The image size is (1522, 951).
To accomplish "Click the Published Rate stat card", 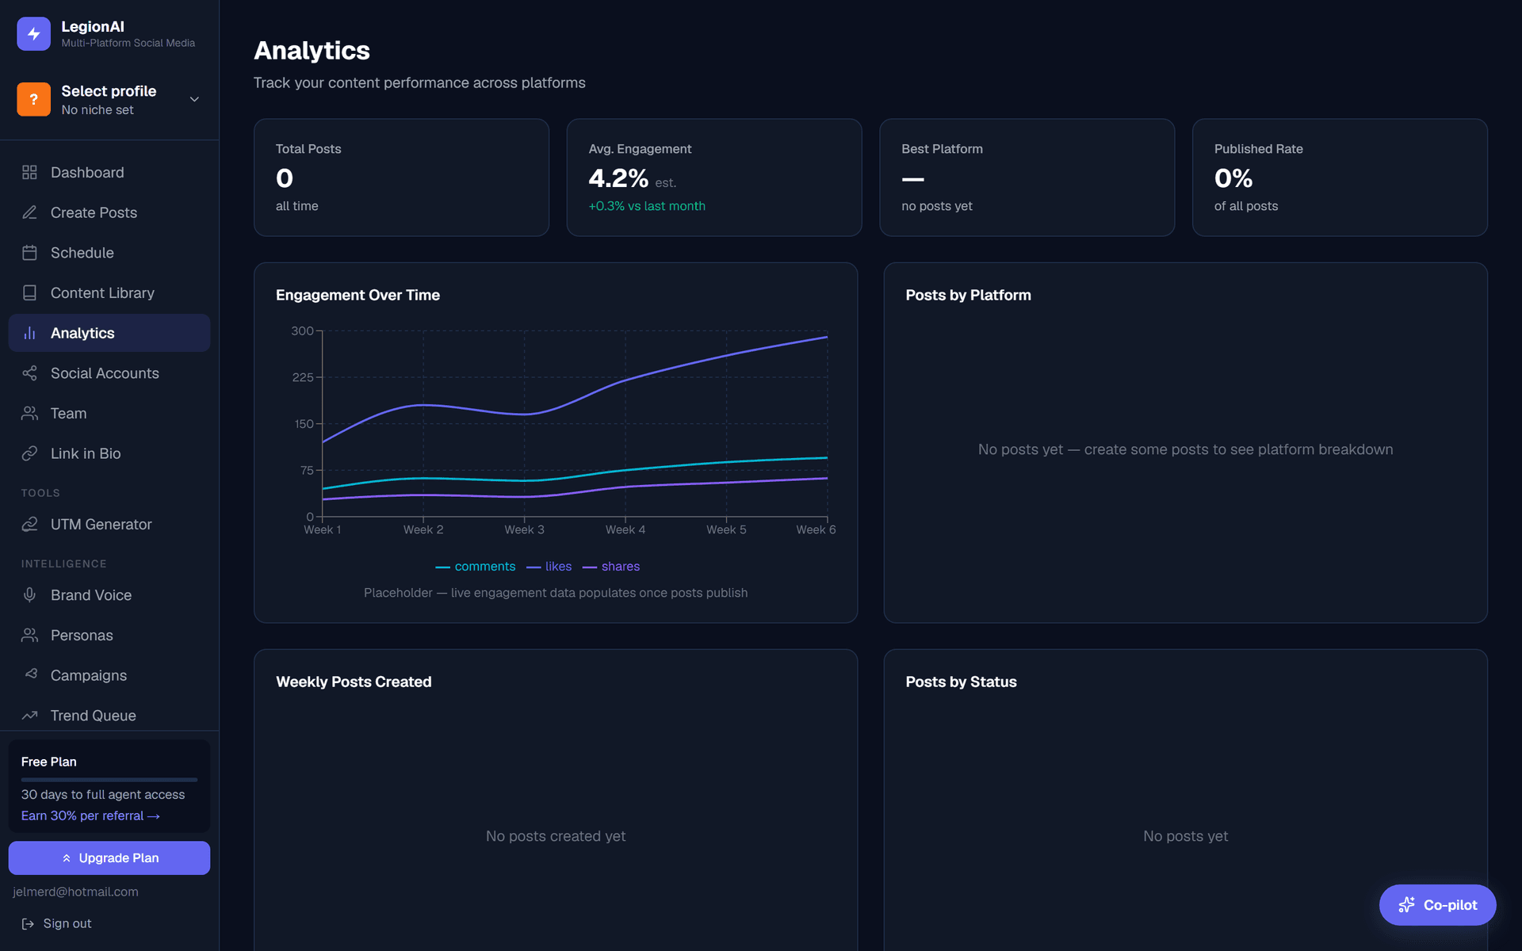I will (x=1340, y=178).
